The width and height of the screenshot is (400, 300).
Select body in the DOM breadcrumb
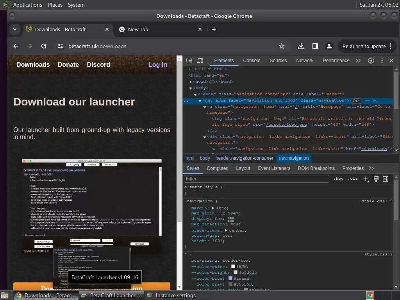[x=205, y=158]
